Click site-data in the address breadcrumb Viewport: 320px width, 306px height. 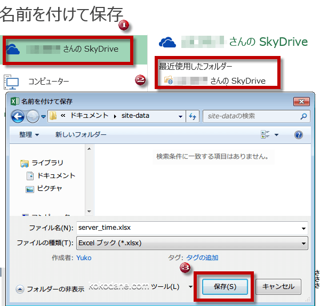135,116
